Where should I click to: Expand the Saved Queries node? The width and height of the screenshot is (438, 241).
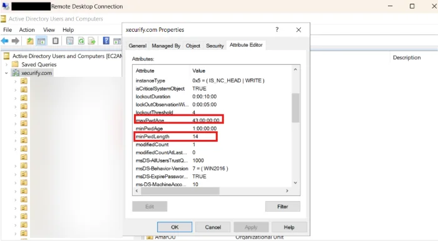(6, 64)
